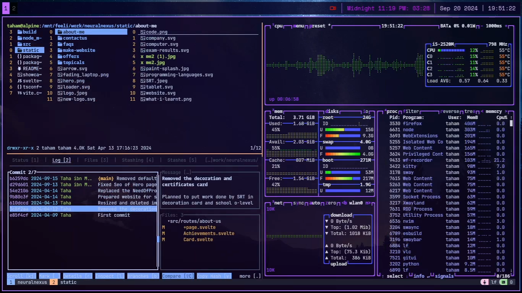The image size is (522, 293).
Task: Click the swap Free green bar
Action: tap(342, 154)
